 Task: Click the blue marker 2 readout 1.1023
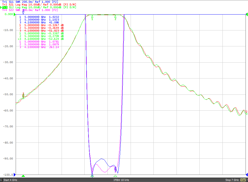coord(54,20)
